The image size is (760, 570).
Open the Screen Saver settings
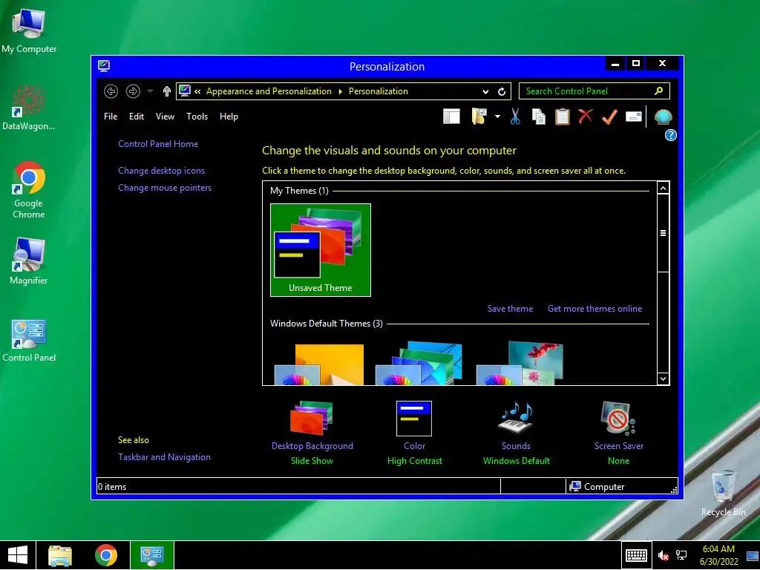coord(618,433)
